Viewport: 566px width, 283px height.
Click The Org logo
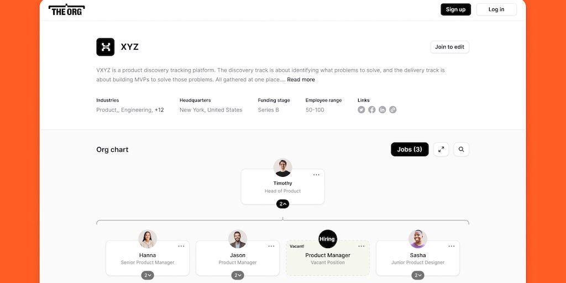click(66, 9)
